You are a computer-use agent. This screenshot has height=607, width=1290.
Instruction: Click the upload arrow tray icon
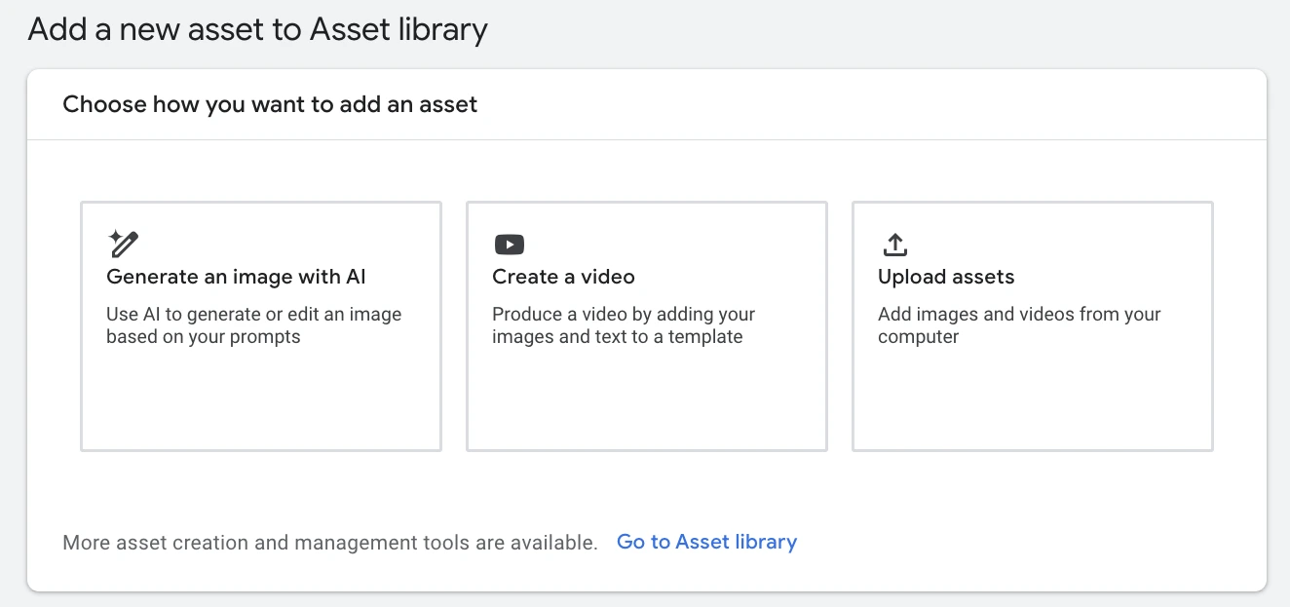click(894, 245)
